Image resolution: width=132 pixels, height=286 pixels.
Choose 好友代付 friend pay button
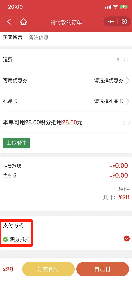(48, 269)
